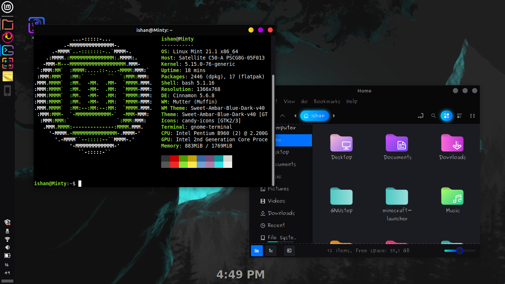Show places in the sidebar
Viewport: 505px width, 284px height.
pos(257,251)
